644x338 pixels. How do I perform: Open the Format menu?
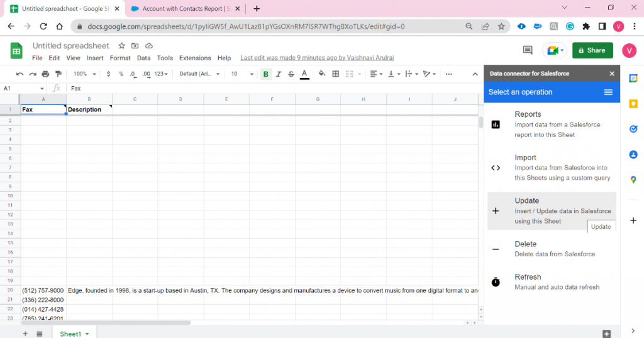[120, 58]
